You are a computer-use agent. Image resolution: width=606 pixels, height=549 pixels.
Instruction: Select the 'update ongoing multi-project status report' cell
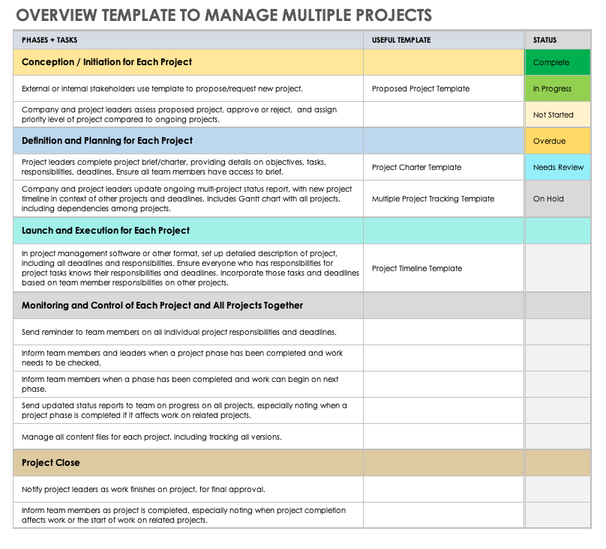click(x=188, y=198)
